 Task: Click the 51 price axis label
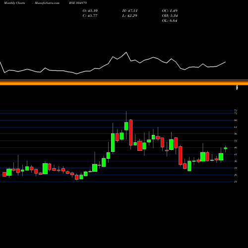(x=236, y=141)
